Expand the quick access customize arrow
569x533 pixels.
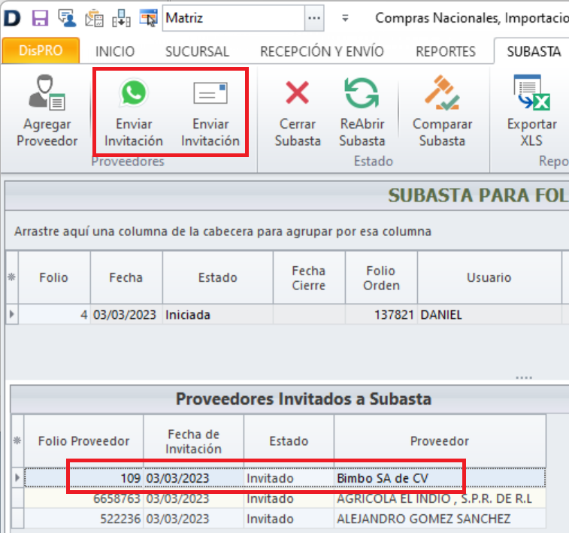point(345,18)
